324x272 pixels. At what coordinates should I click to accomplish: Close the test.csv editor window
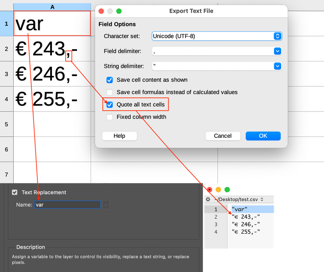pyautogui.click(x=209, y=190)
